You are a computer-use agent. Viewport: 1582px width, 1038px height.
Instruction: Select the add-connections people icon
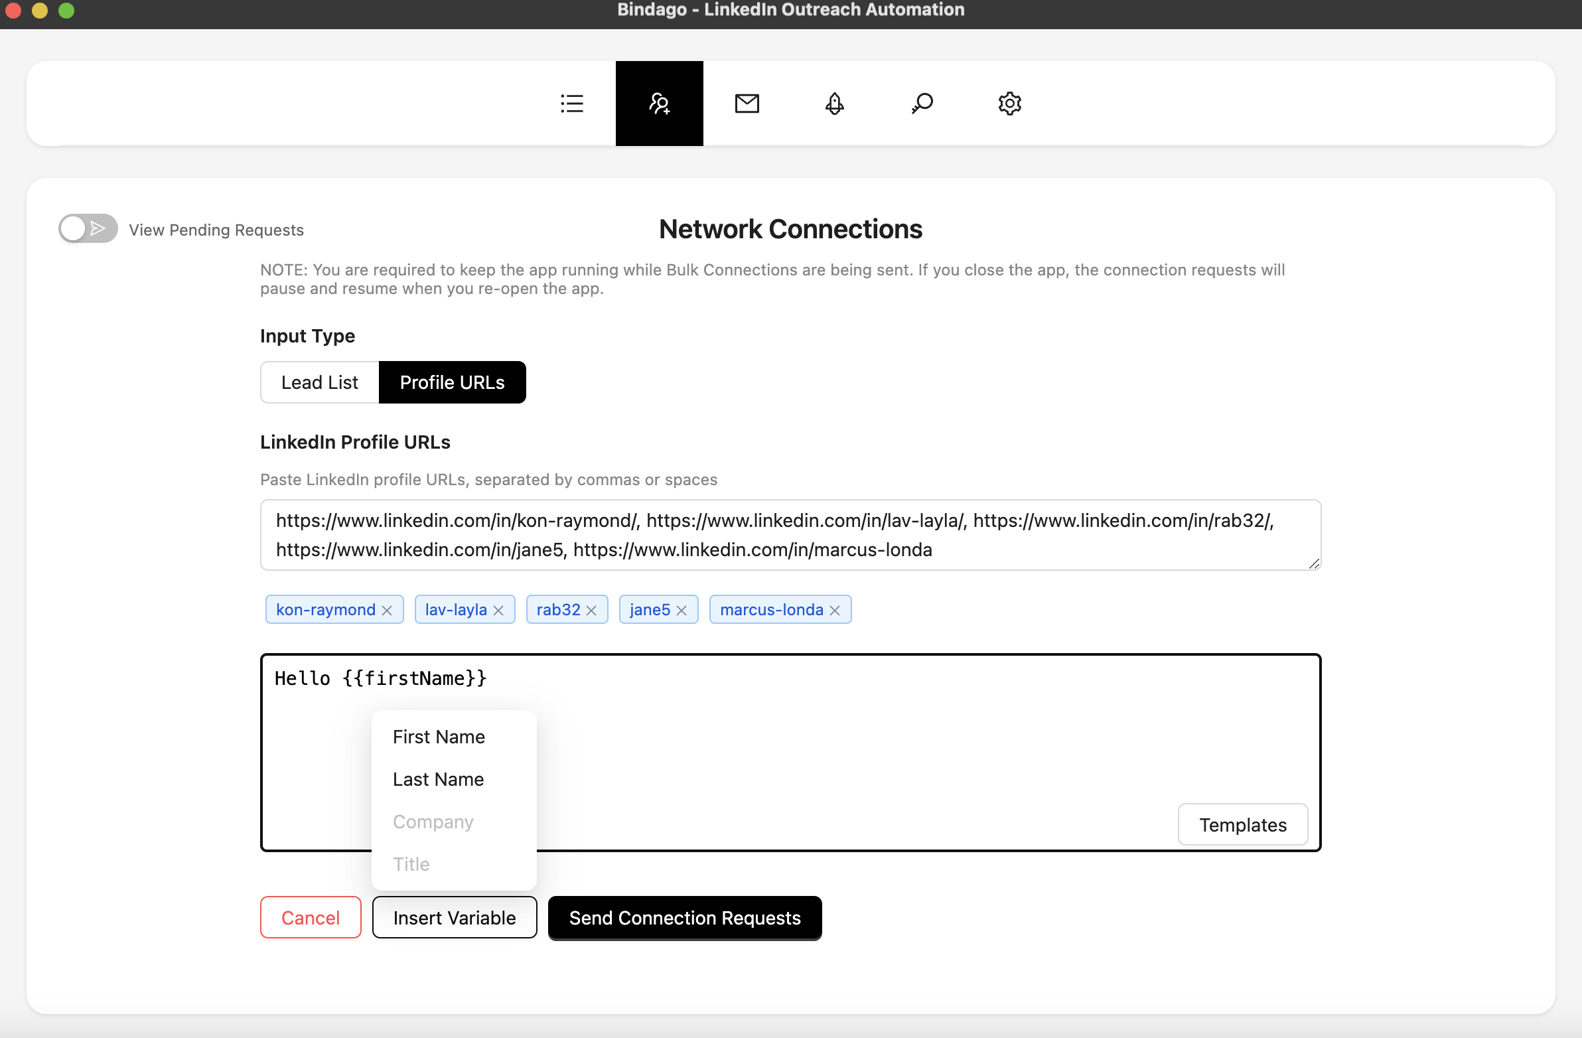pos(659,104)
